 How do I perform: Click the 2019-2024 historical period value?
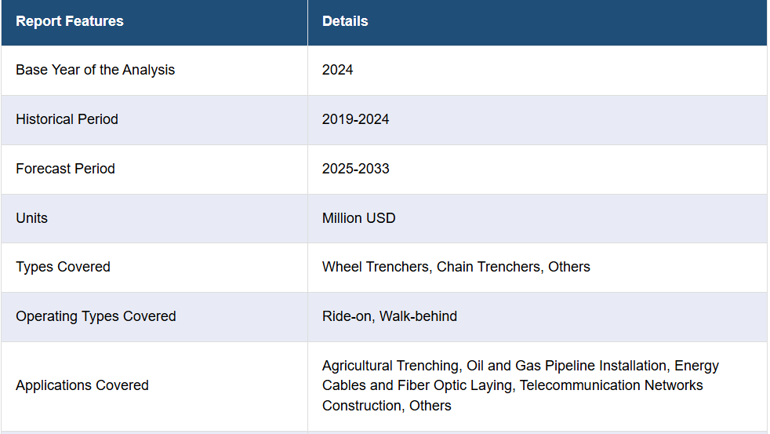click(x=355, y=119)
